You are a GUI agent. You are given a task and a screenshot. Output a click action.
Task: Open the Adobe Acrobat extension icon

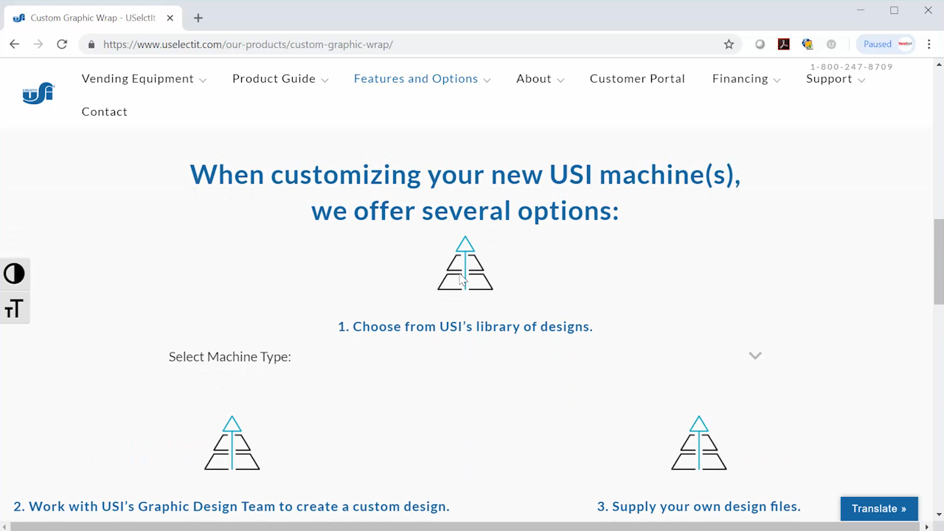tap(783, 44)
